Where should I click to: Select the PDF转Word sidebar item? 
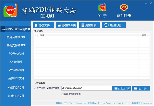16,54
